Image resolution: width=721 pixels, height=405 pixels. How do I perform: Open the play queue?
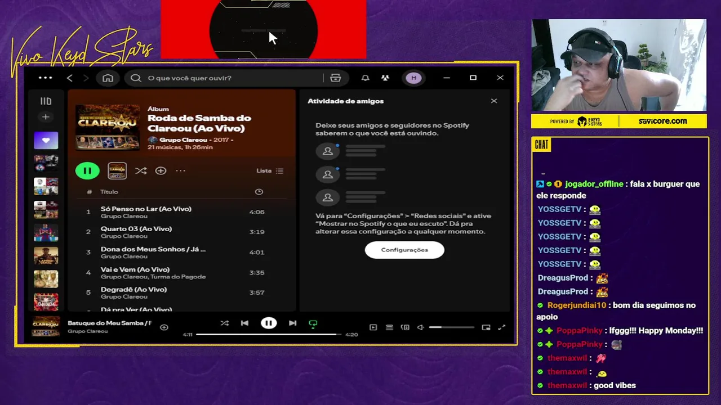pyautogui.click(x=389, y=327)
